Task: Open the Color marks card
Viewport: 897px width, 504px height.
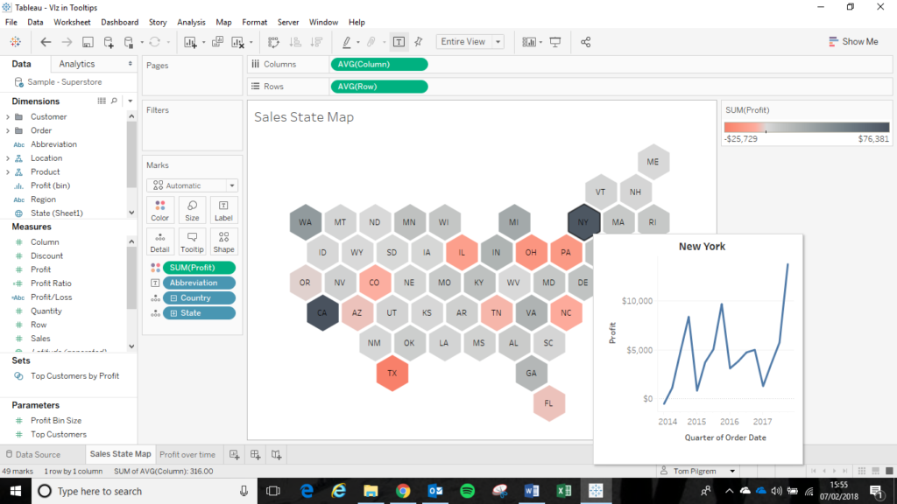Action: coord(160,210)
